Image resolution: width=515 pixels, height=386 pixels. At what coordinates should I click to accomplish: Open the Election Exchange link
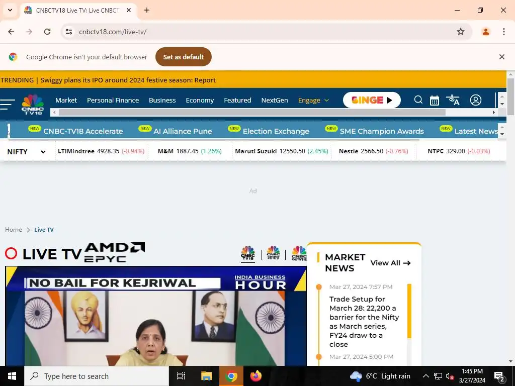(276, 131)
